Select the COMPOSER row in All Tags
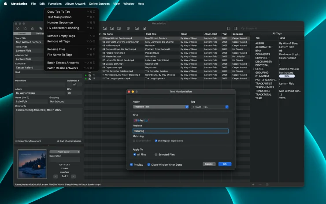 [277, 58]
